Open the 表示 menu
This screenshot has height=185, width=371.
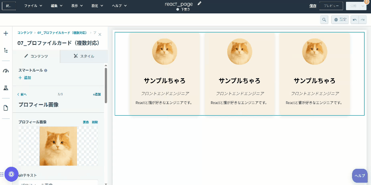(x=77, y=6)
